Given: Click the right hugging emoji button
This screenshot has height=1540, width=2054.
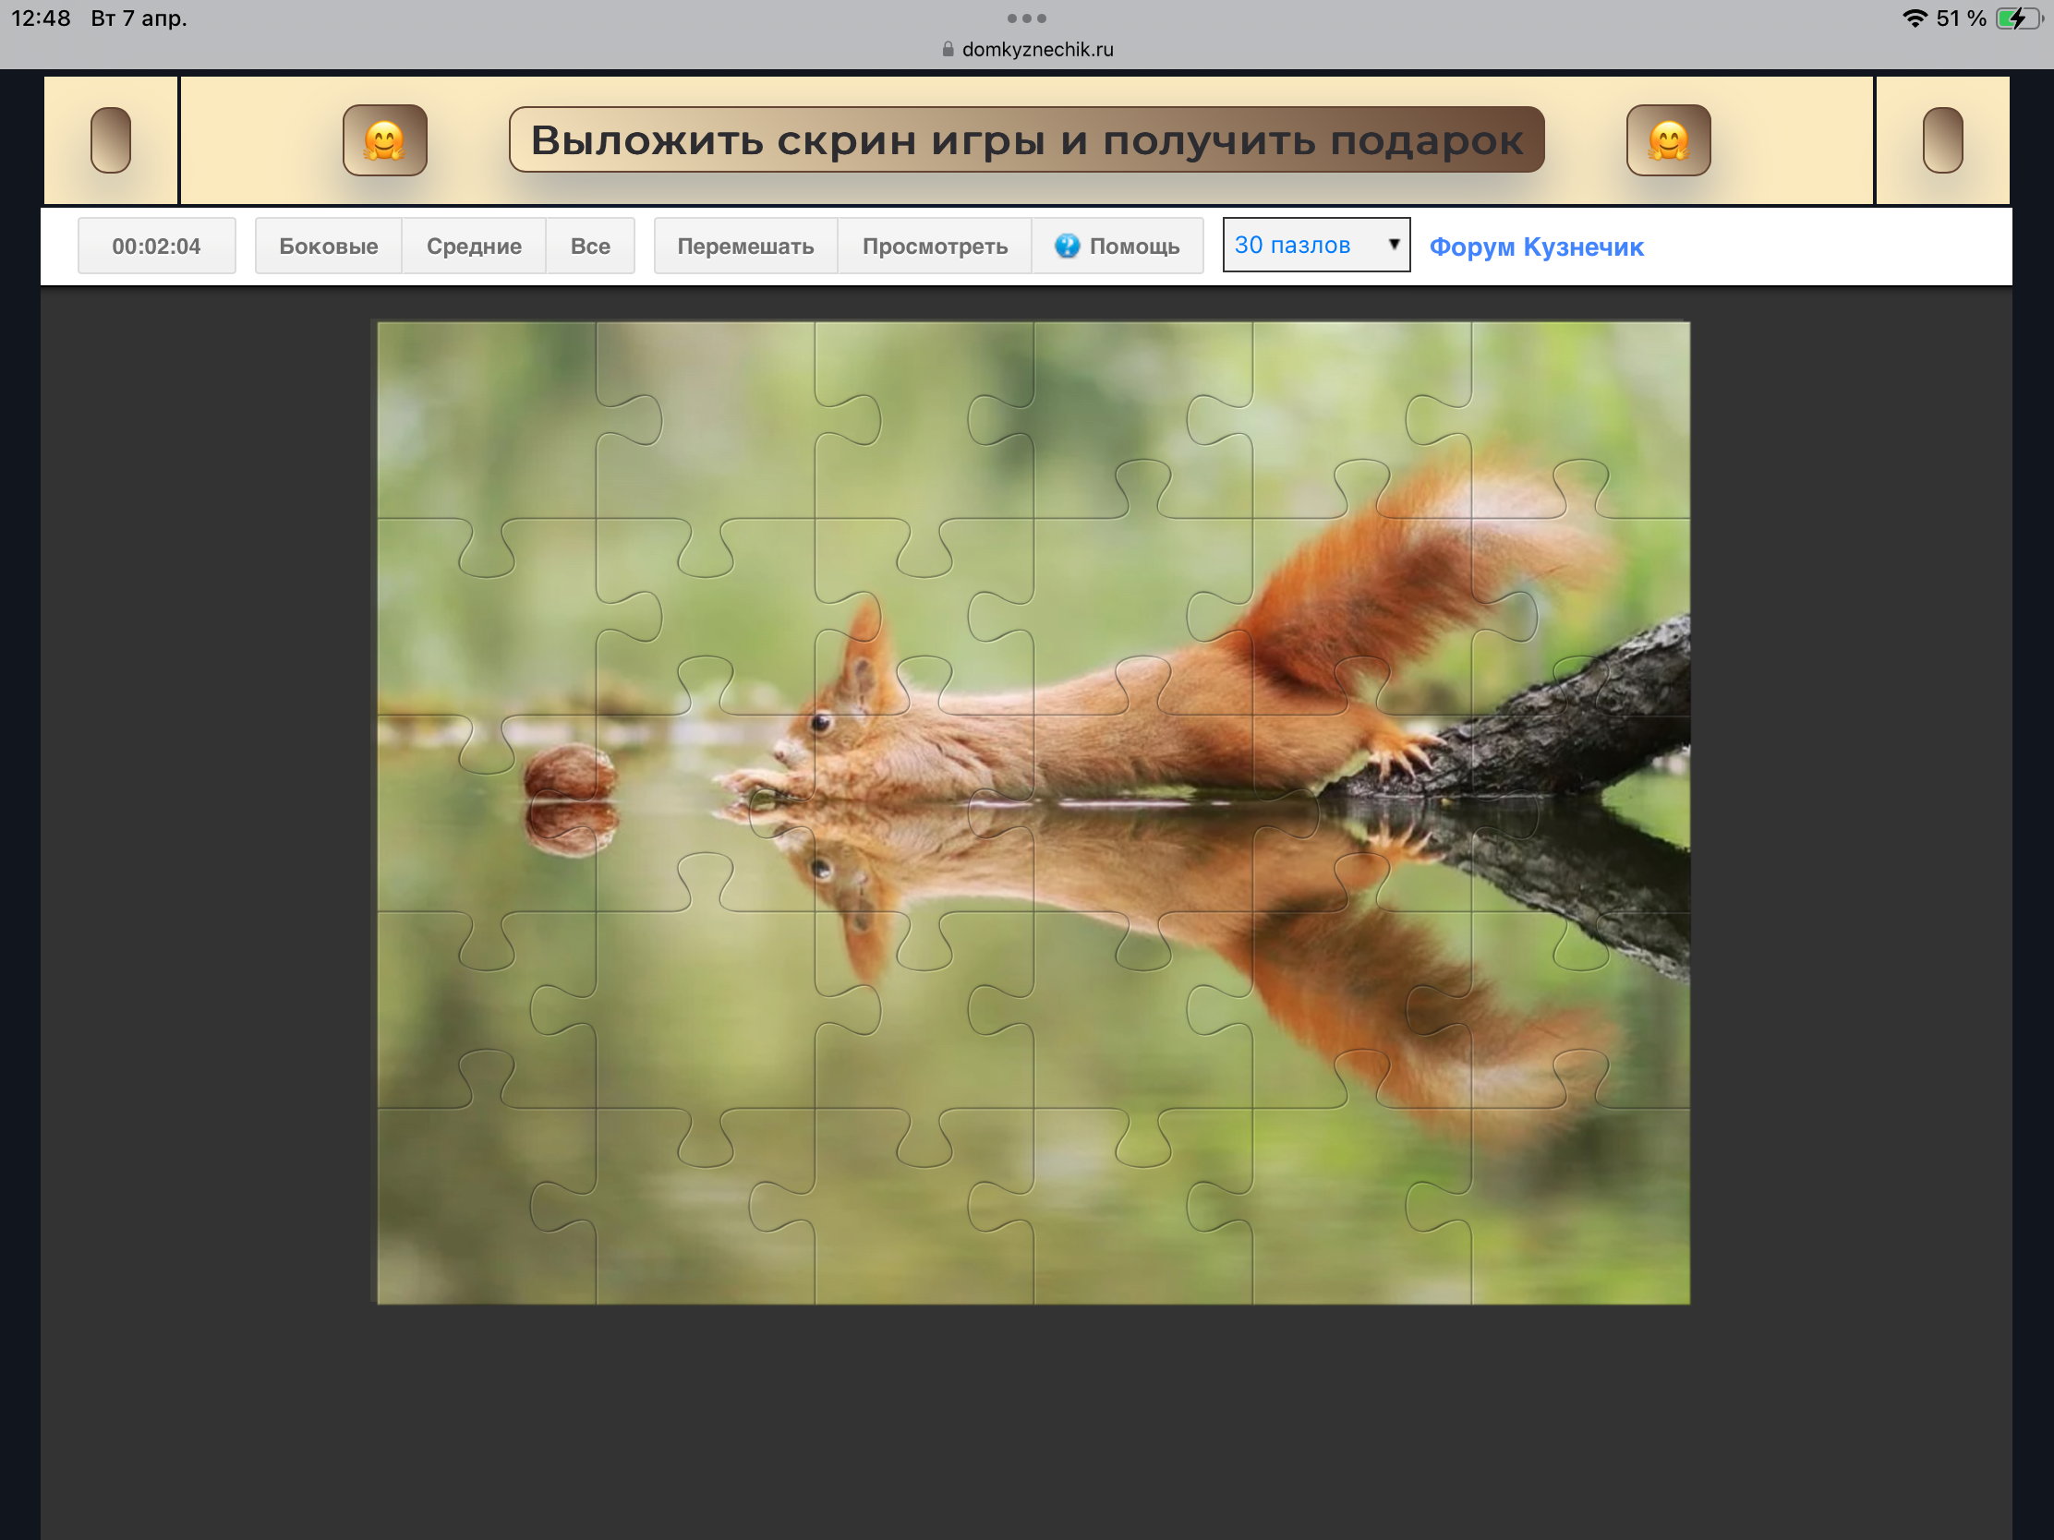Looking at the screenshot, I should pos(1668,140).
